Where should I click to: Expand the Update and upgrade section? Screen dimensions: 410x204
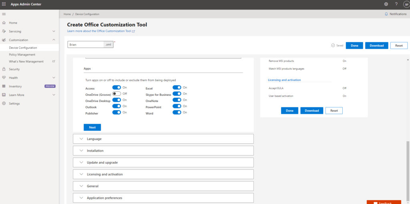[x=163, y=162]
